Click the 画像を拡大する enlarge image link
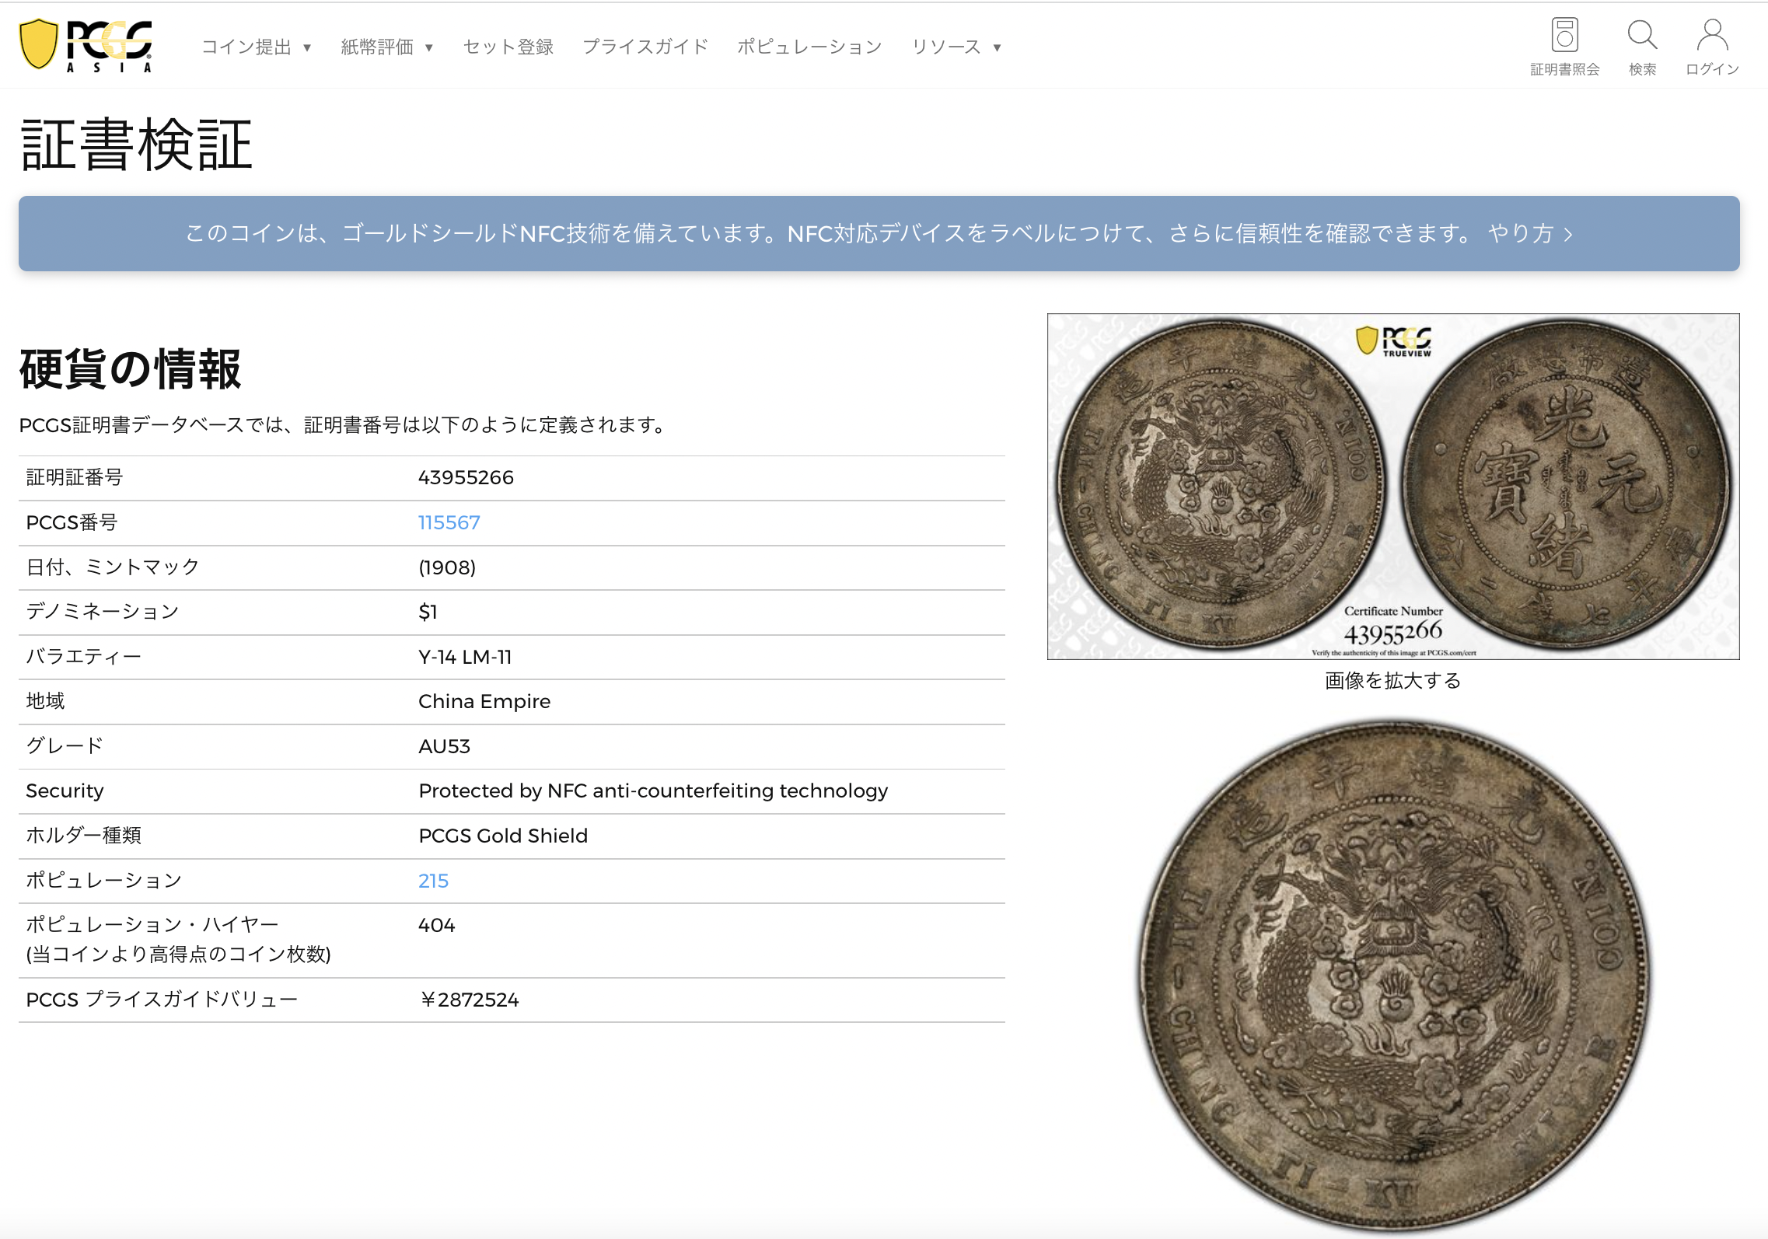This screenshot has width=1768, height=1239. click(1392, 681)
